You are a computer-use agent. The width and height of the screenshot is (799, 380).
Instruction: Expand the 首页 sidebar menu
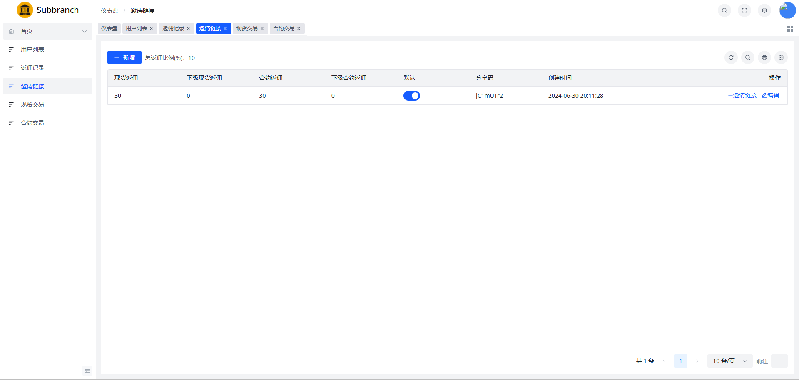click(48, 31)
